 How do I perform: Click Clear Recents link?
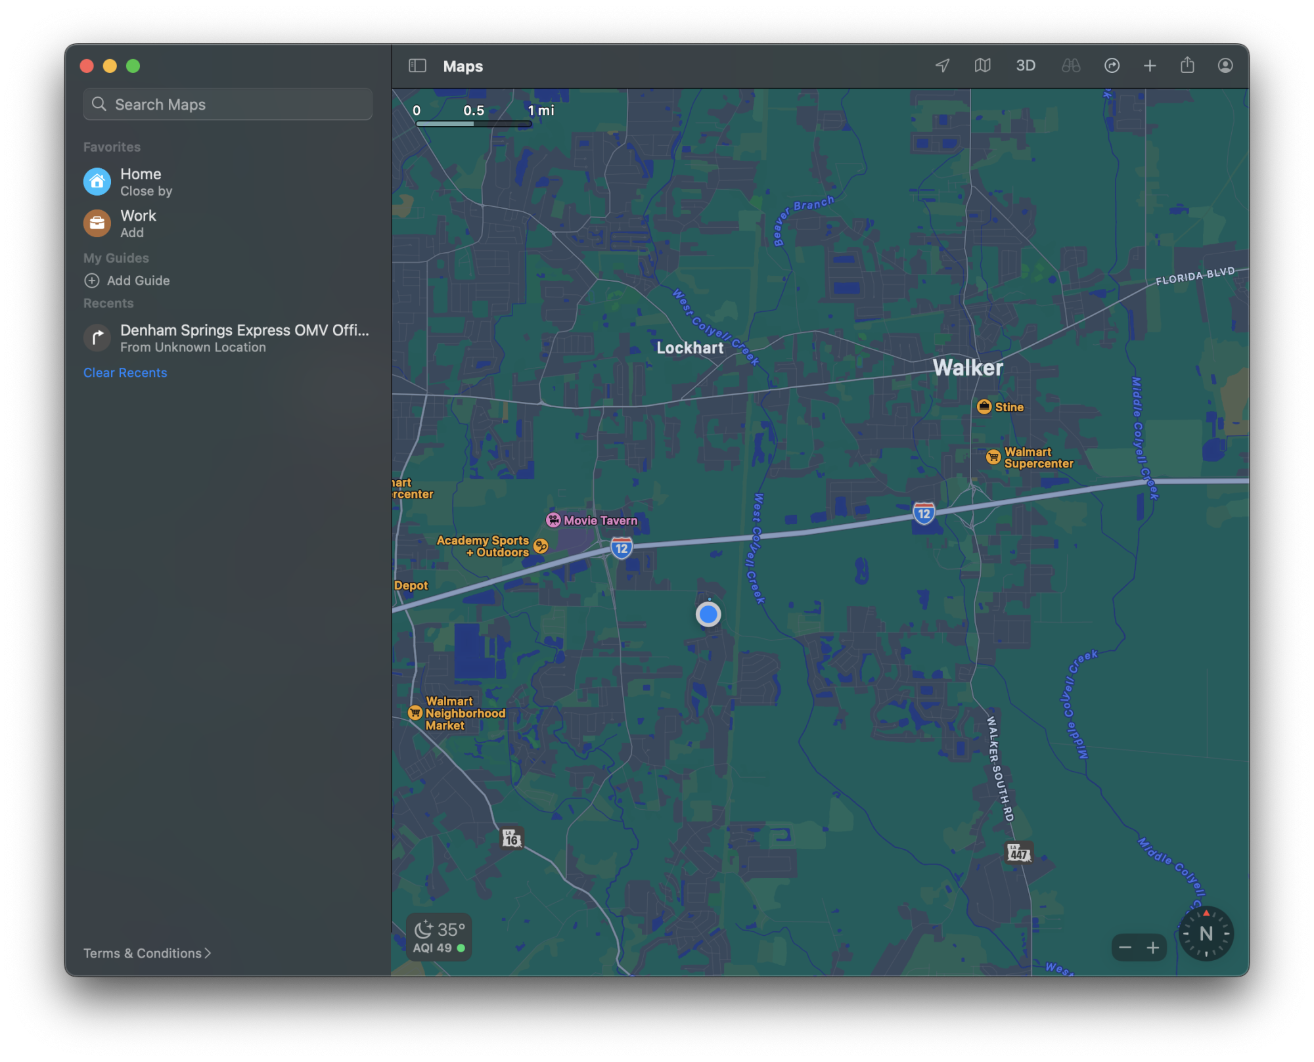pos(125,372)
